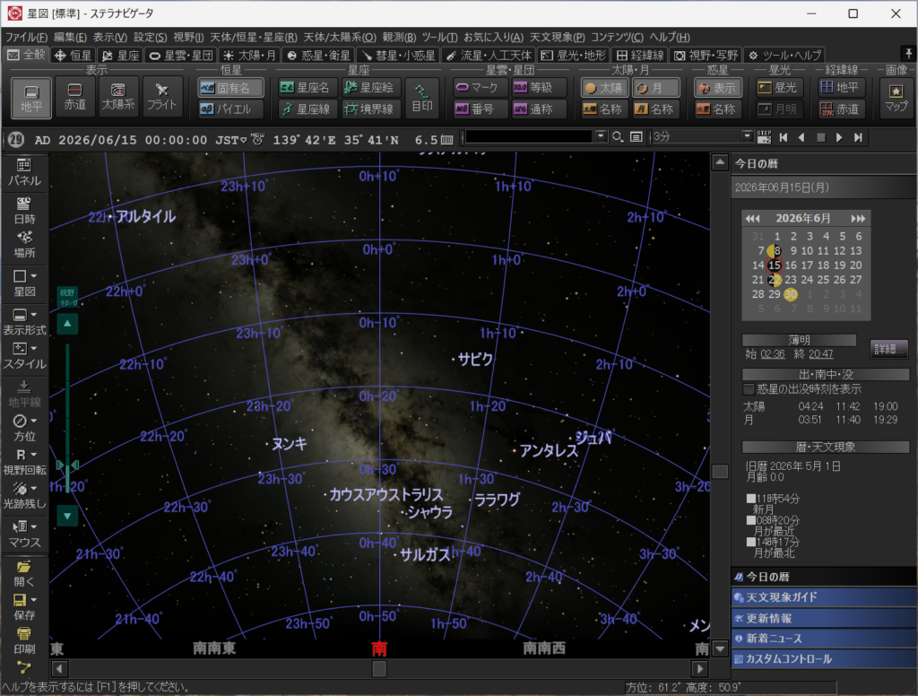This screenshot has height=696, width=918.
Task: Open the パネル panel icon in sidebar
Action: click(x=24, y=171)
